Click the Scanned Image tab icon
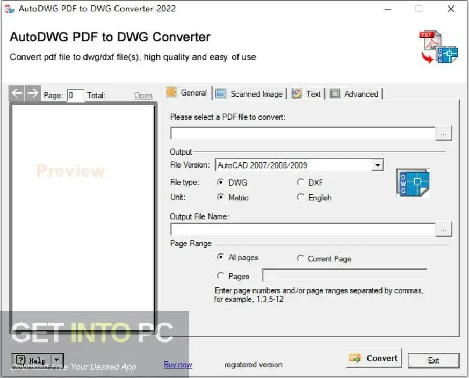The height and width of the screenshot is (378, 469). [x=220, y=93]
